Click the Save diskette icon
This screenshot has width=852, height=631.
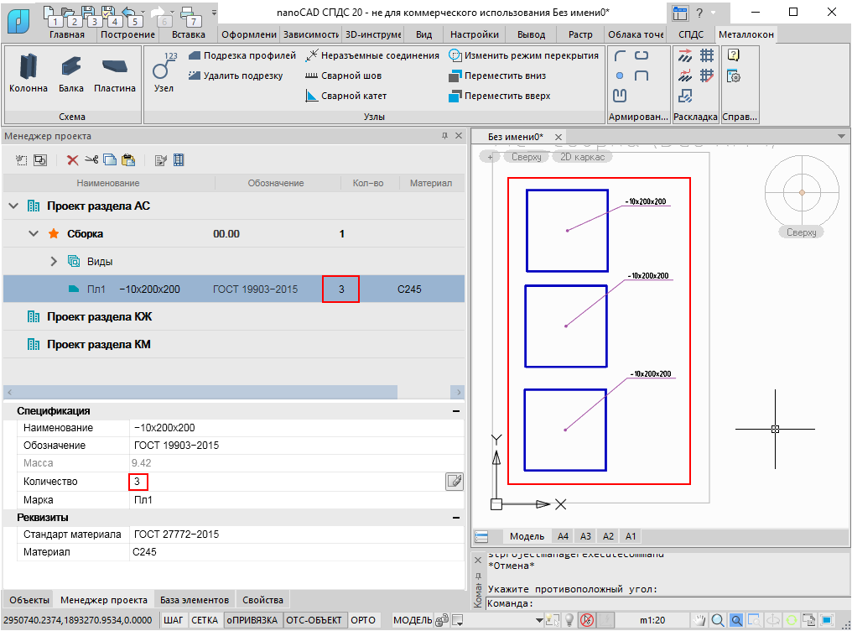click(x=89, y=13)
